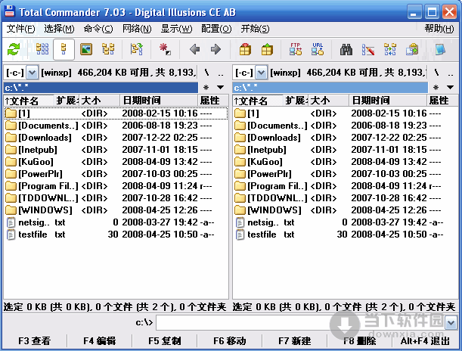Toggle brief file names view mode
This screenshot has height=351, width=462.
43,50
